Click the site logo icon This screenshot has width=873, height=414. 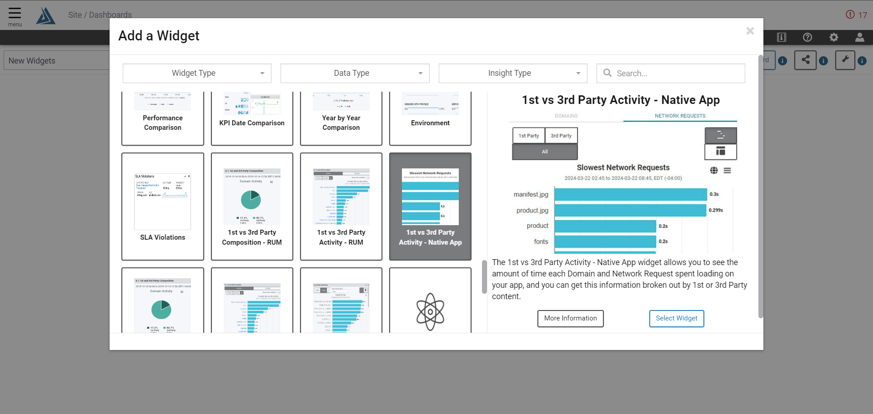[x=45, y=15]
